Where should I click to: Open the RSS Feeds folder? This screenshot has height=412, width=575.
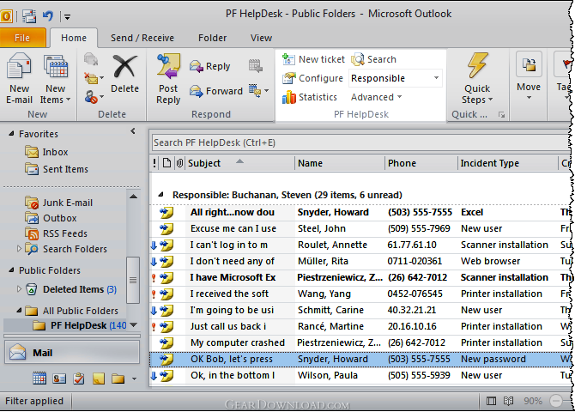57,233
